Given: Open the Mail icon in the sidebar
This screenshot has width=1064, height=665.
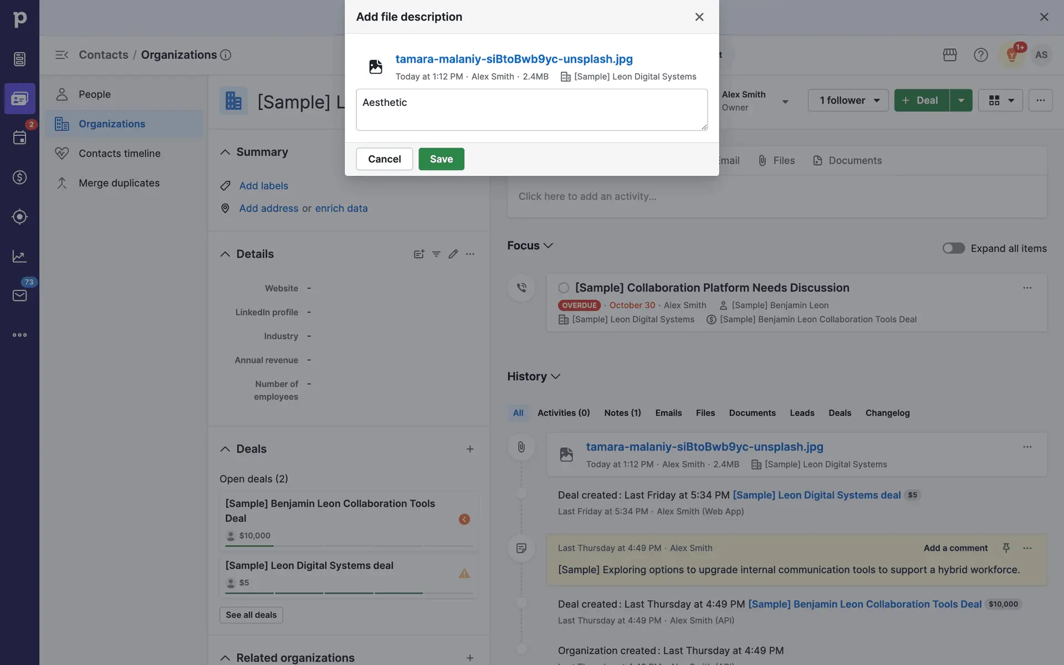Looking at the screenshot, I should point(19,295).
